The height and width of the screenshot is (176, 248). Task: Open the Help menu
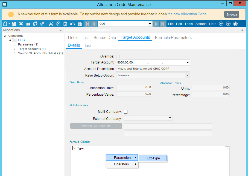[x=212, y=24]
